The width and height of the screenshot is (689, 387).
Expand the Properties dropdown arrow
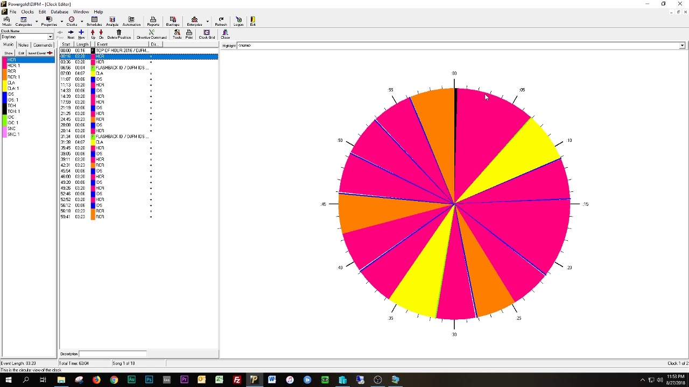point(62,21)
